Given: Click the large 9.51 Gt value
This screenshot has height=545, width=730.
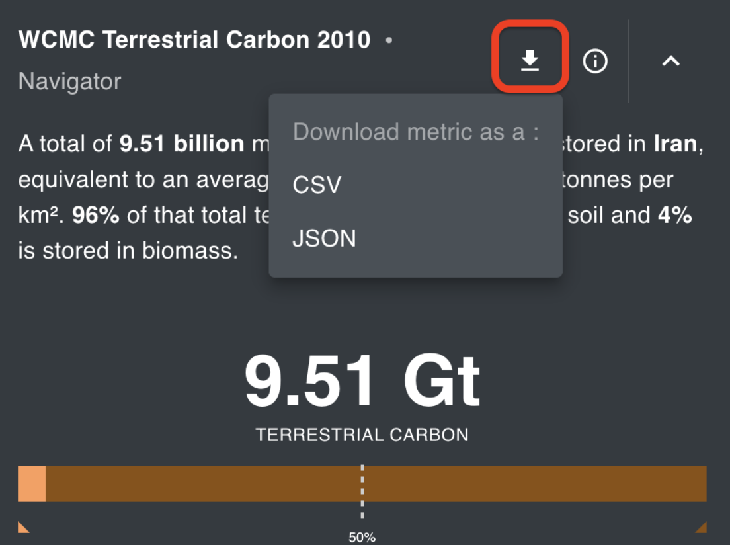Looking at the screenshot, I should (x=362, y=382).
